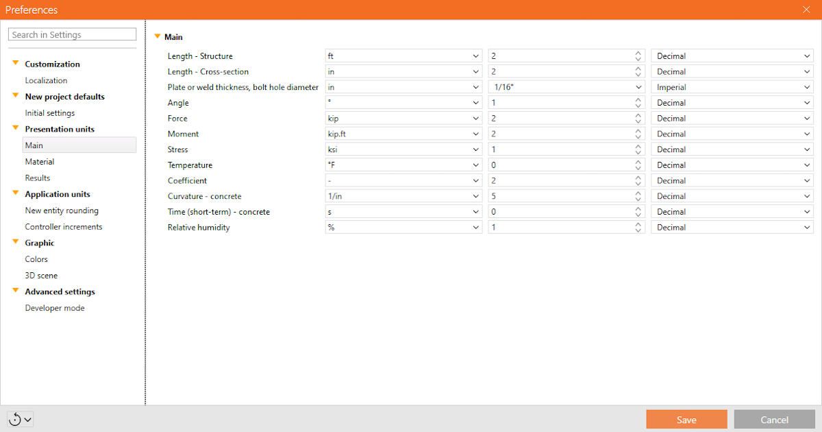Collapse the Presentation units section
The height and width of the screenshot is (432, 822).
(x=15, y=129)
